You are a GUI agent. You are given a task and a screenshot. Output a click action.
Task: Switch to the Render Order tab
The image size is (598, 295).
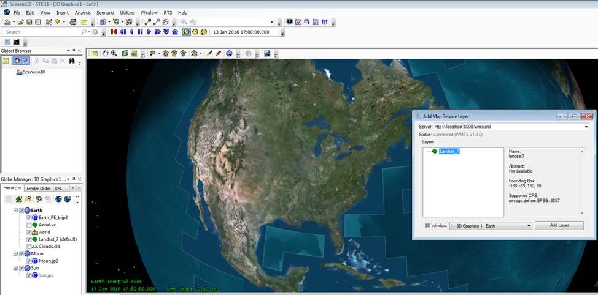click(x=37, y=188)
